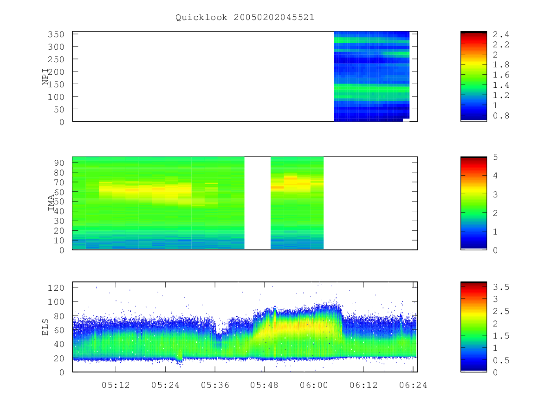557x418 pixels.
Task: Click the 2.4 colorbar value
Action: click(x=501, y=35)
